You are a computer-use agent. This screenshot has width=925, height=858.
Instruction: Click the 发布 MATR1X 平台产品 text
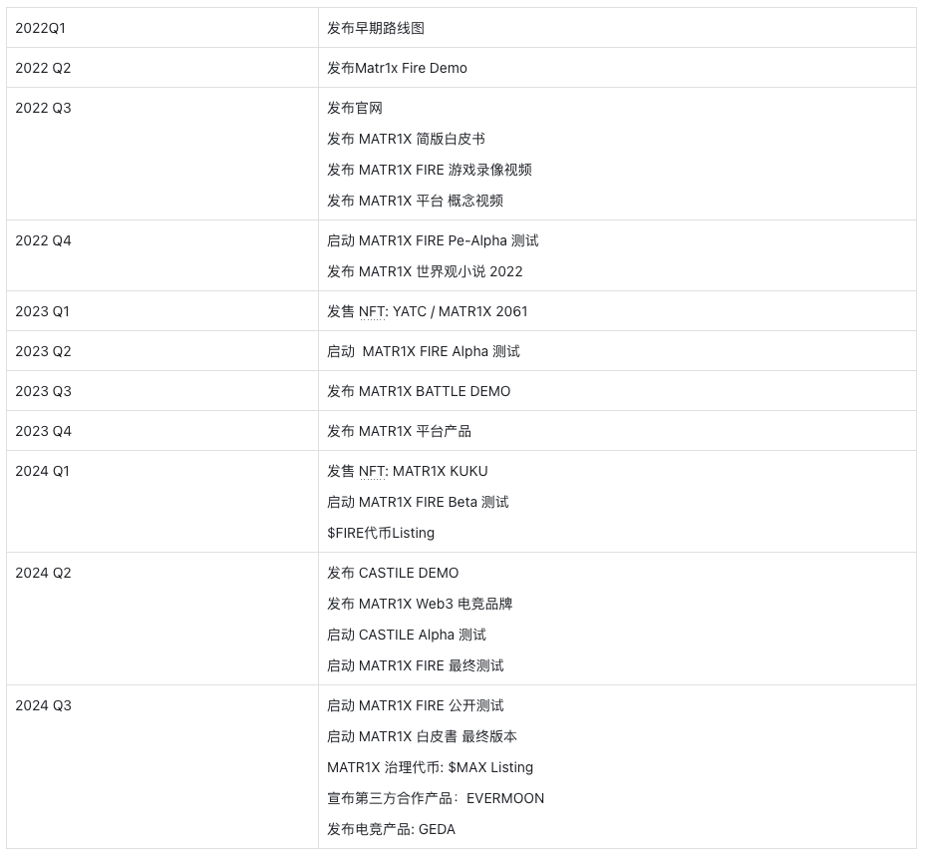pos(399,431)
